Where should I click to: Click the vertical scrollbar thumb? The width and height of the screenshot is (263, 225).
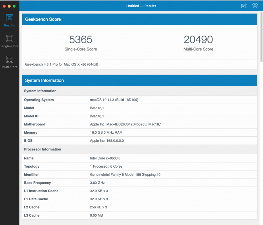(261, 37)
